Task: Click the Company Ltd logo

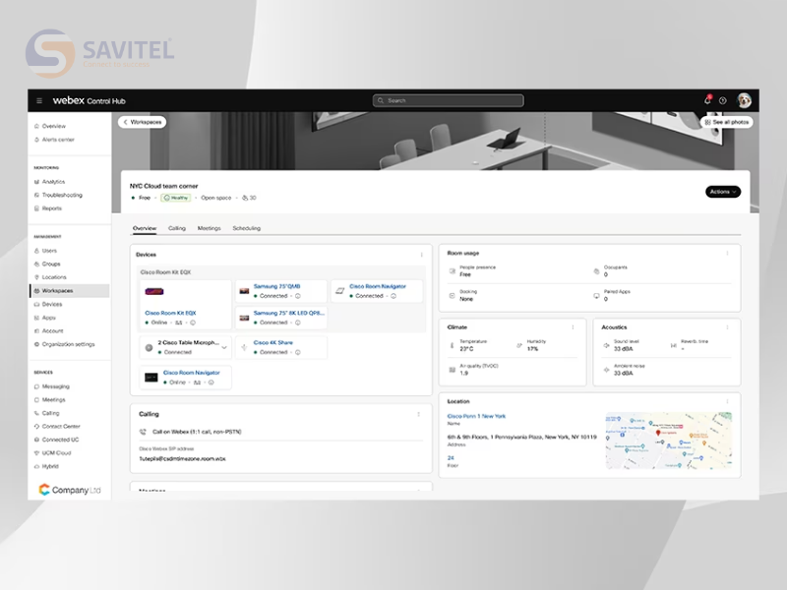Action: [x=70, y=490]
